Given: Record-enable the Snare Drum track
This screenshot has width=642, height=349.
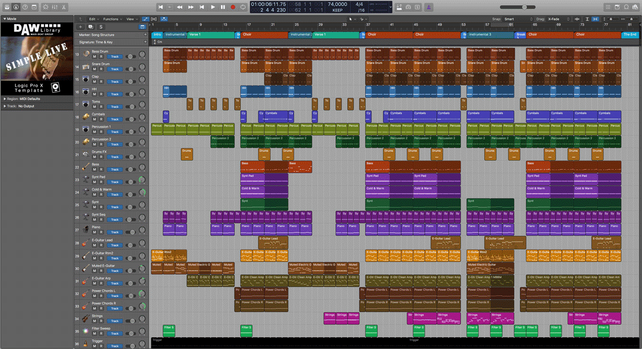Looking at the screenshot, I should [x=101, y=70].
